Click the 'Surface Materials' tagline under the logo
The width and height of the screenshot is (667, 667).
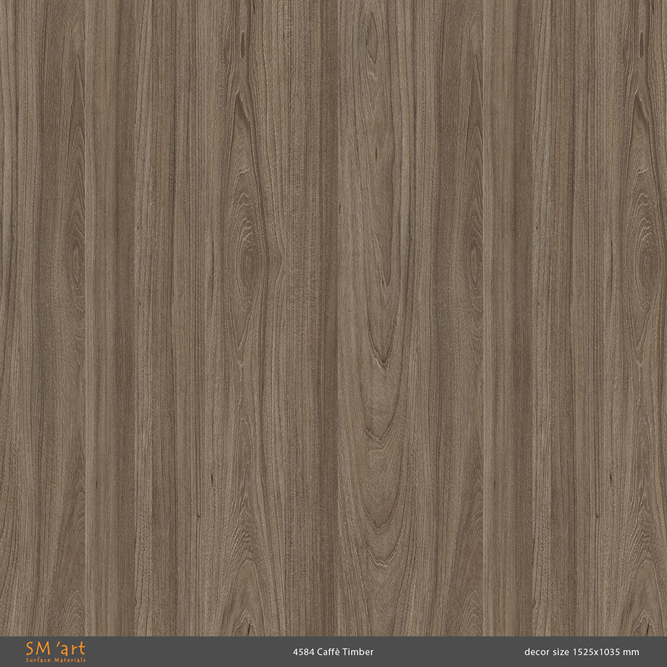tap(55, 660)
